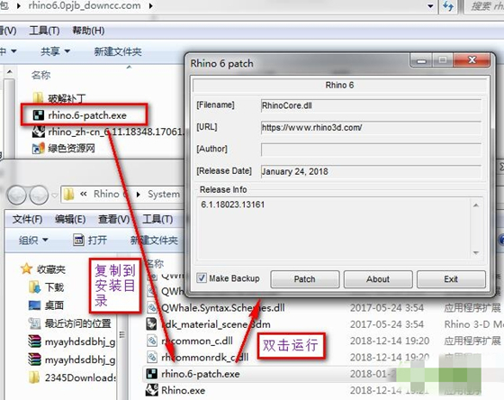Screen dimensions: 504x400
Task: Select Rhino.exe icon in System folder
Action: (152, 390)
